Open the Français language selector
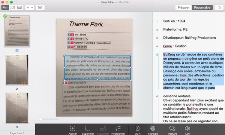This screenshot has height=135, width=225. [x=153, y=130]
